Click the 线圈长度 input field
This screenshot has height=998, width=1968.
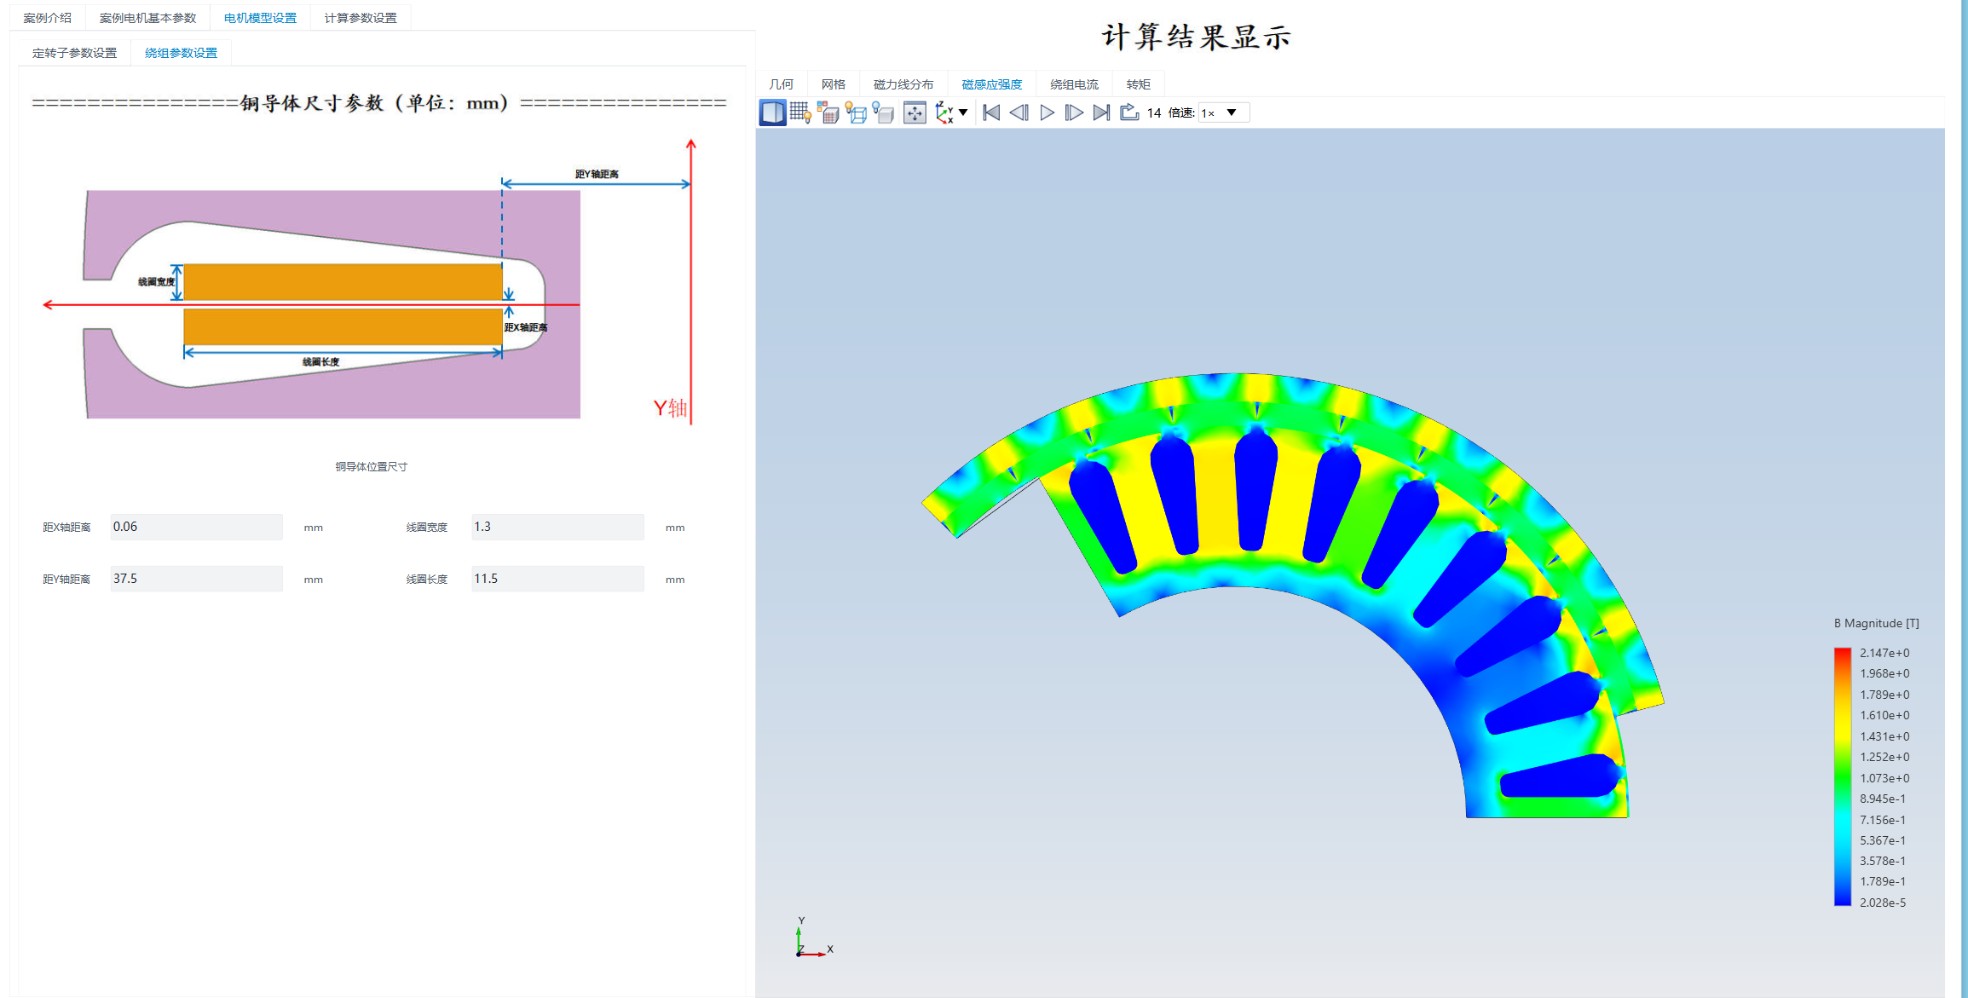point(557,579)
